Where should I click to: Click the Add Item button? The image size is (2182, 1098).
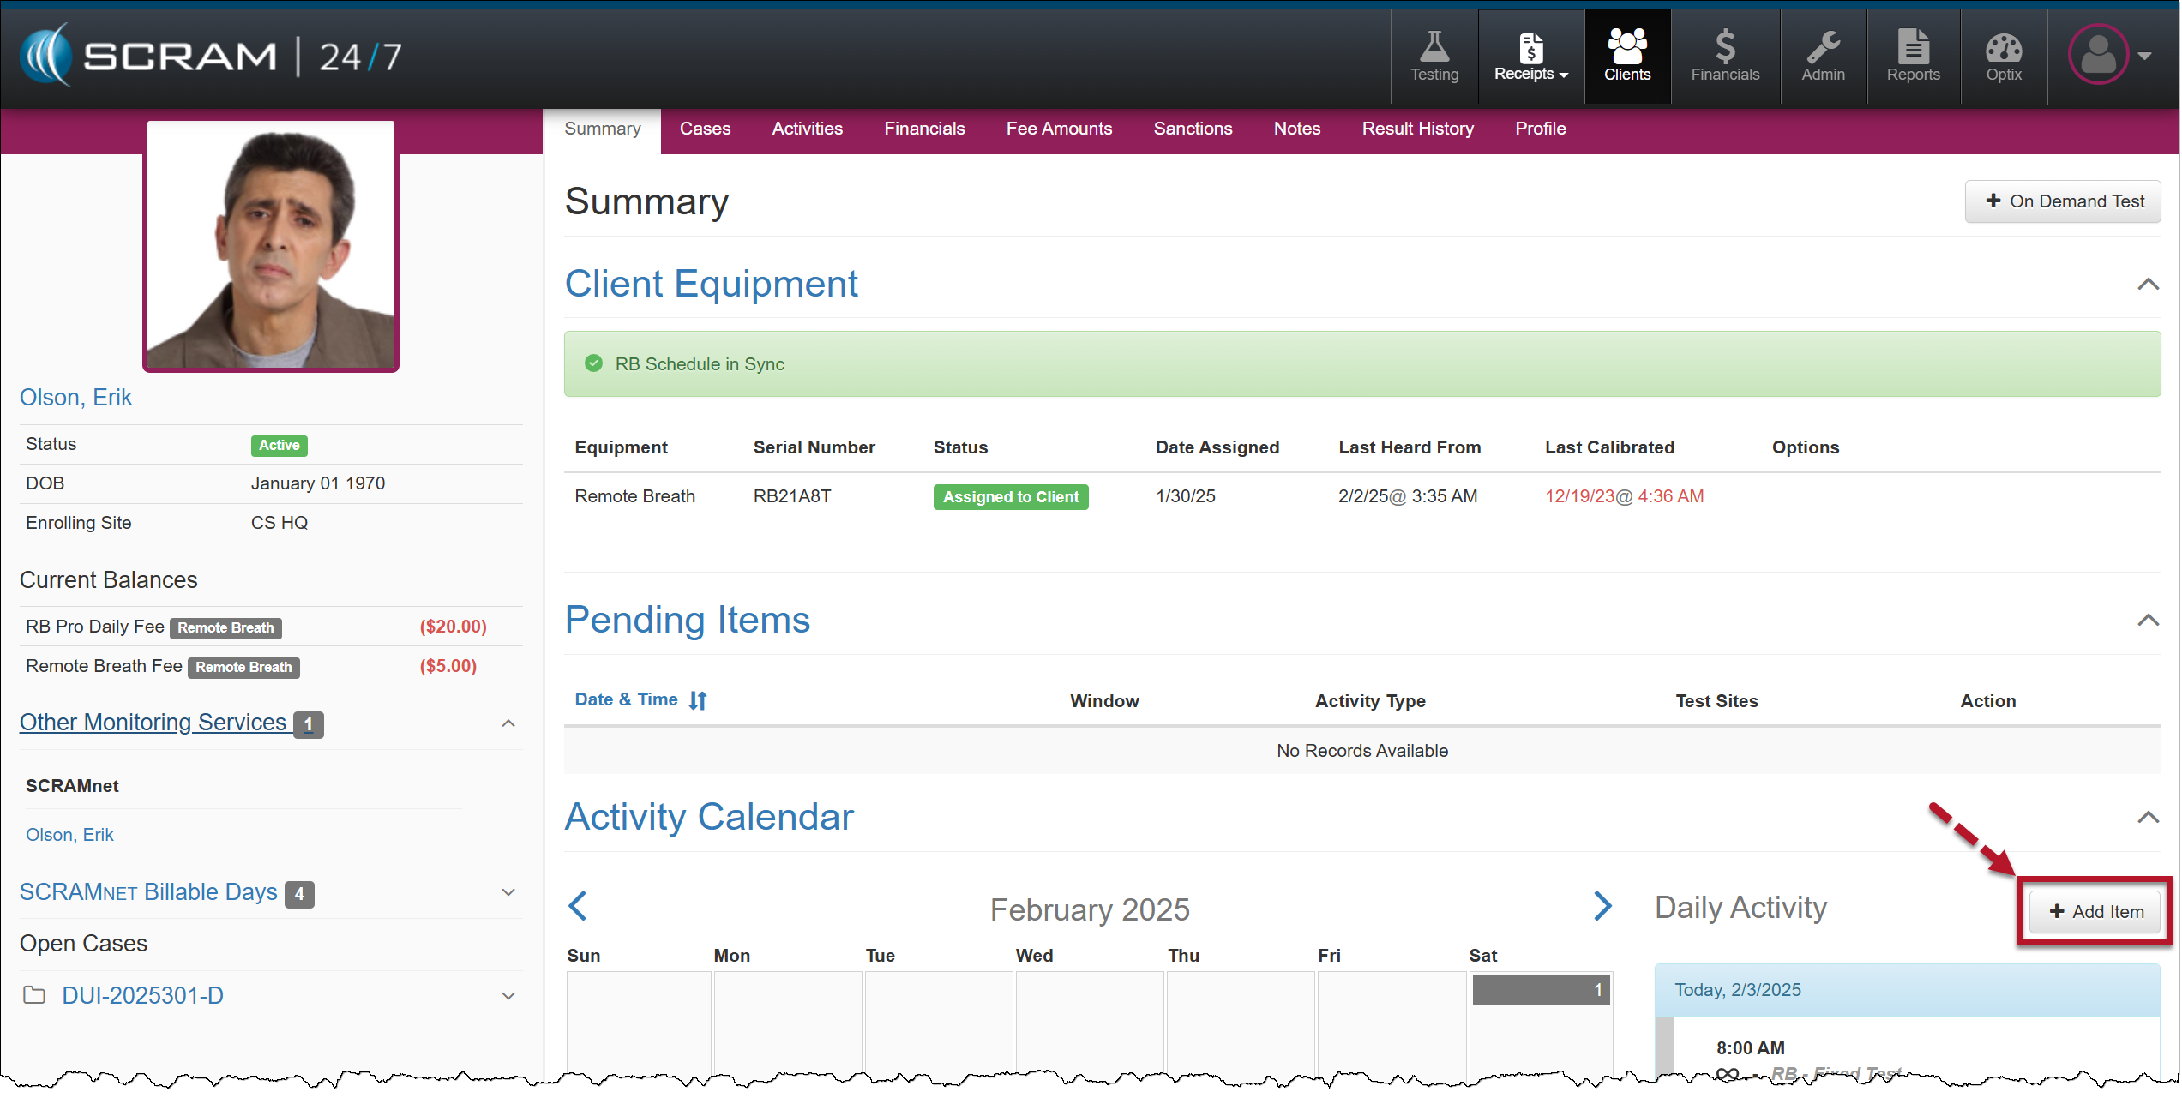[2095, 912]
